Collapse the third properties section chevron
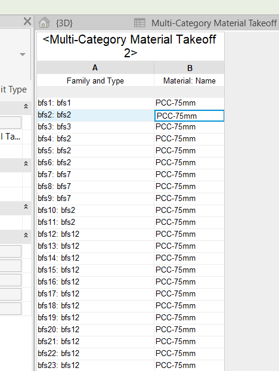Screen dimensions: 279x371 coord(26,206)
